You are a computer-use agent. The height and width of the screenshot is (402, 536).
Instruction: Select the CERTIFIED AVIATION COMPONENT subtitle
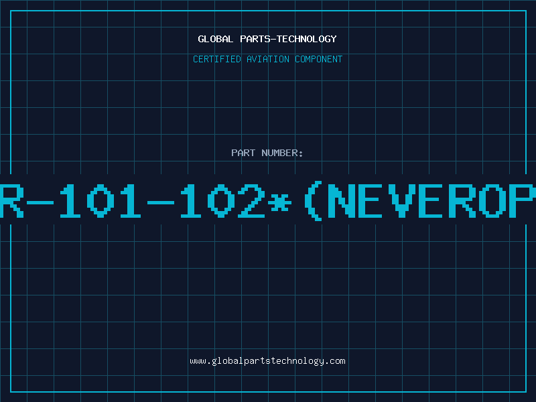coord(267,59)
